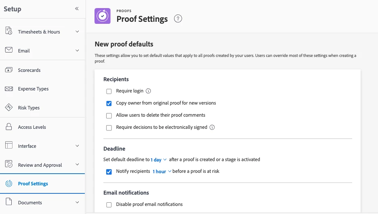Select Proof Settings in the sidebar
The height and width of the screenshot is (214, 378).
33,184
